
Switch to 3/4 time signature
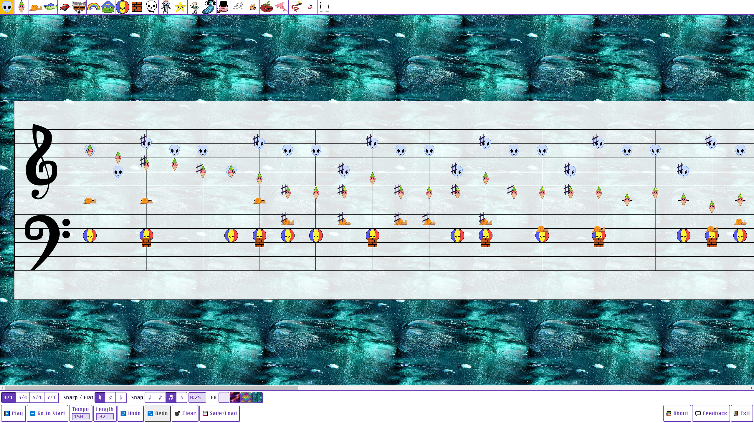23,397
